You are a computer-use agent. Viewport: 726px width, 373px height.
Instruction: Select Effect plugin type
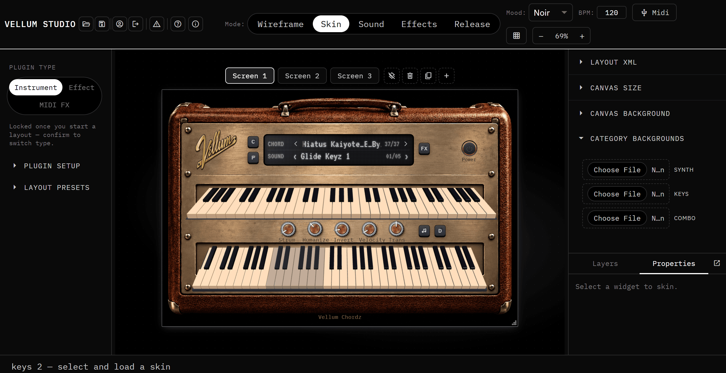tap(82, 87)
